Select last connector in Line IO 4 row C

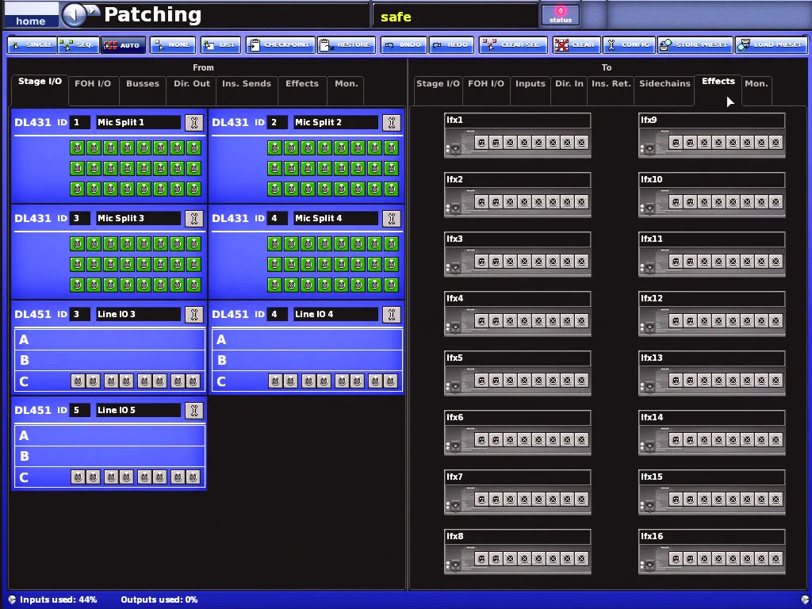[x=390, y=381]
